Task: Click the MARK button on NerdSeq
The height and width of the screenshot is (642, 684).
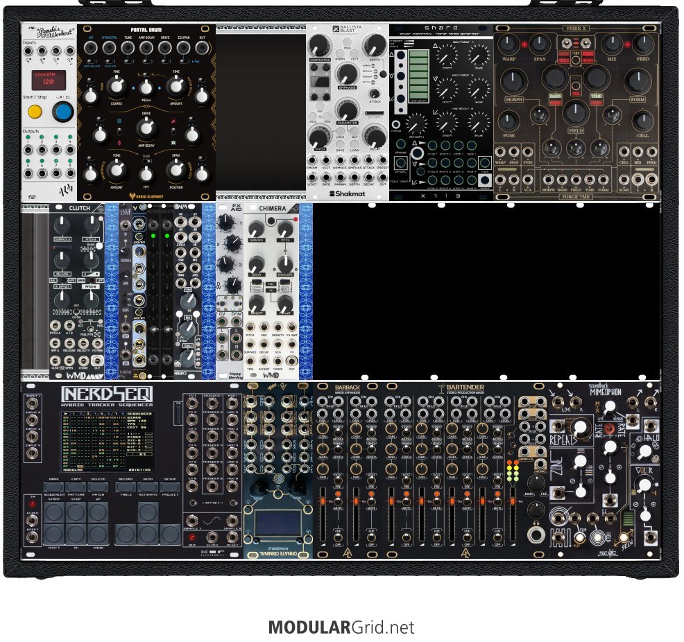Action: click(54, 485)
